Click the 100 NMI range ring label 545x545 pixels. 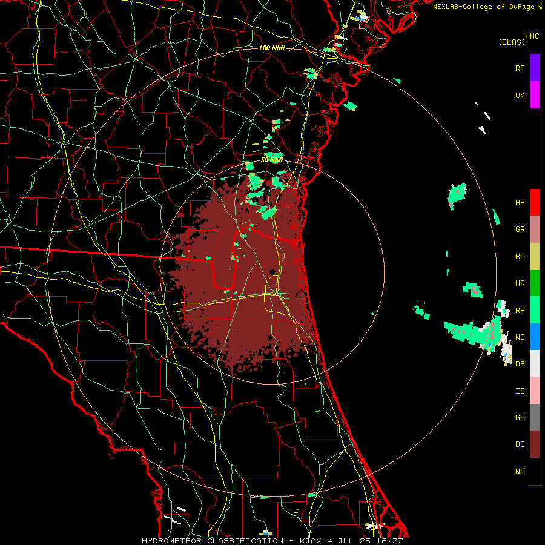pos(272,48)
